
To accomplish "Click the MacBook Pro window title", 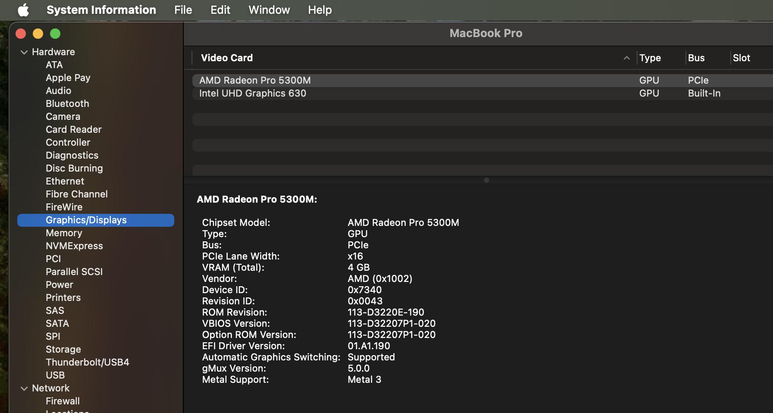I will pos(486,33).
